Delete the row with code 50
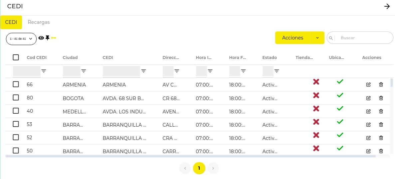 pos(381,151)
